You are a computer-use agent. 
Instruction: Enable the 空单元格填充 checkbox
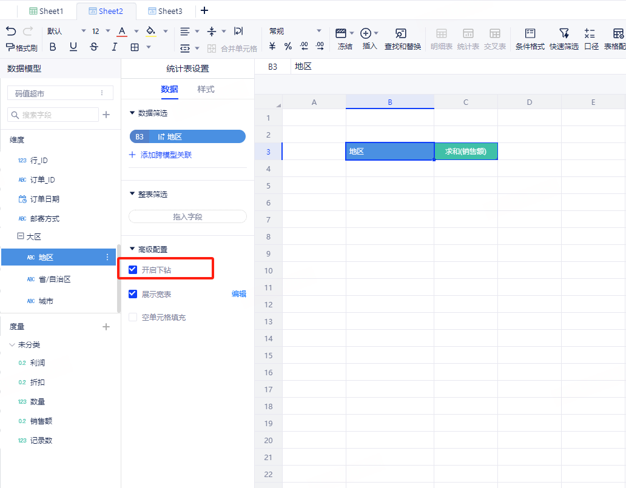133,317
